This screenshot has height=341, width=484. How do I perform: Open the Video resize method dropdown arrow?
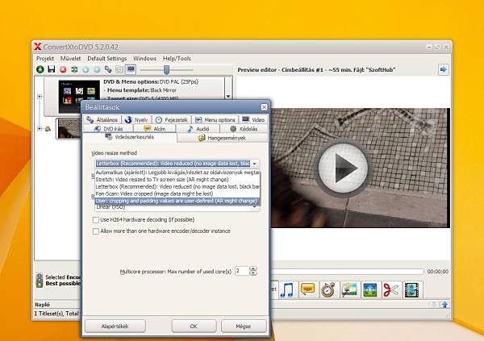pyautogui.click(x=255, y=164)
